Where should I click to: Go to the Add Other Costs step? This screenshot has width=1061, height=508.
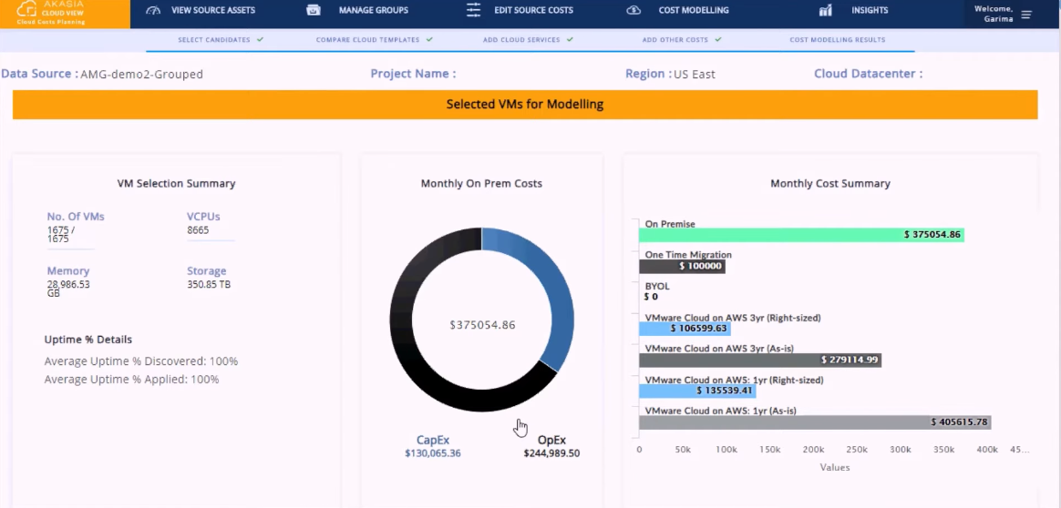click(676, 40)
